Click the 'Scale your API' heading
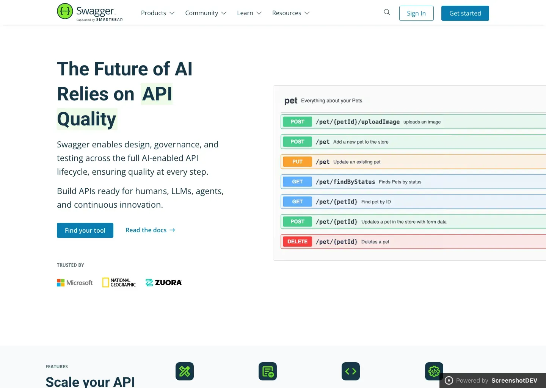Image resolution: width=546 pixels, height=388 pixels. click(x=90, y=382)
